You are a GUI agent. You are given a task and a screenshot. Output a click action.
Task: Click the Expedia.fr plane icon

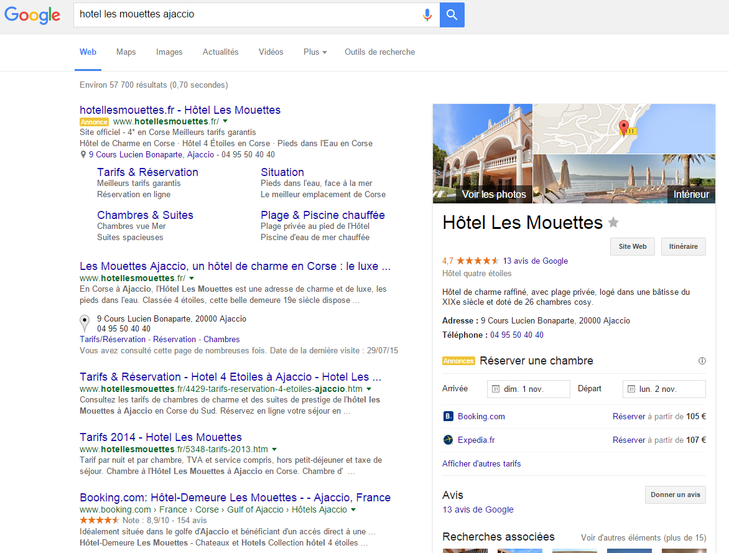point(448,440)
